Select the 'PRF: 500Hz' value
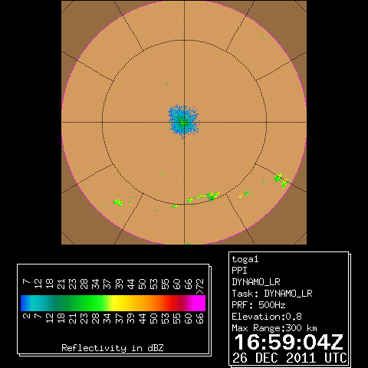This screenshot has height=368, width=368. [x=258, y=305]
